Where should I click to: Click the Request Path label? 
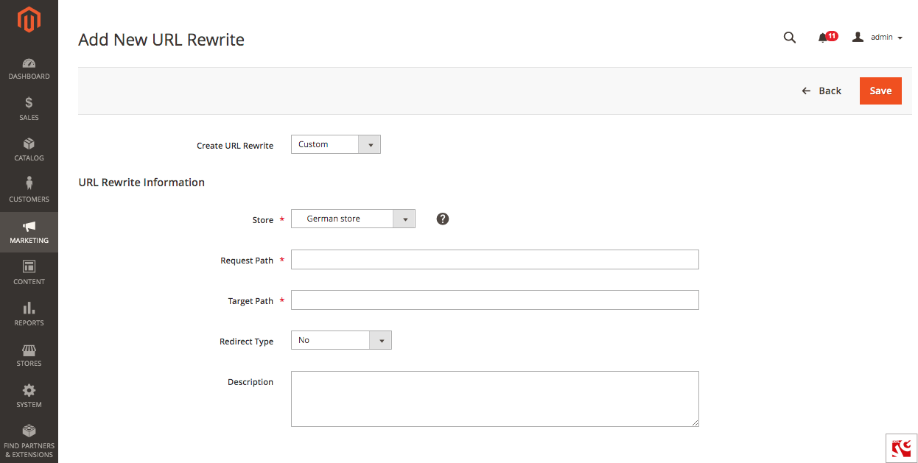(x=247, y=261)
